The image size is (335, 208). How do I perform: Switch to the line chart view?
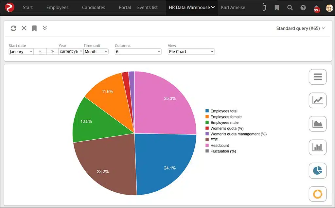(x=317, y=100)
